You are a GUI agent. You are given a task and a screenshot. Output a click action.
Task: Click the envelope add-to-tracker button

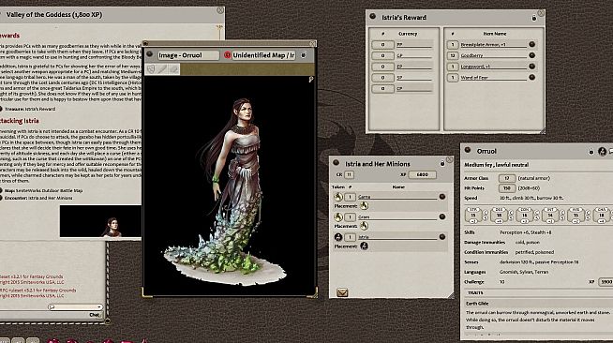pos(342,292)
